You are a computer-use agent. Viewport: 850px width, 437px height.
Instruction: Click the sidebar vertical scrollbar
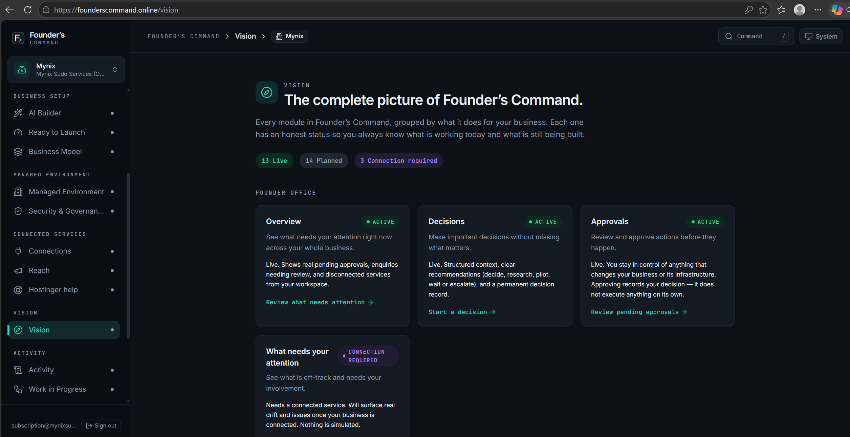click(x=128, y=256)
